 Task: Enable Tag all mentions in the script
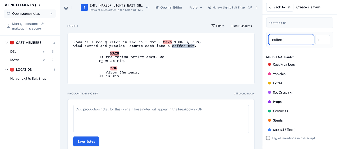point(268,138)
